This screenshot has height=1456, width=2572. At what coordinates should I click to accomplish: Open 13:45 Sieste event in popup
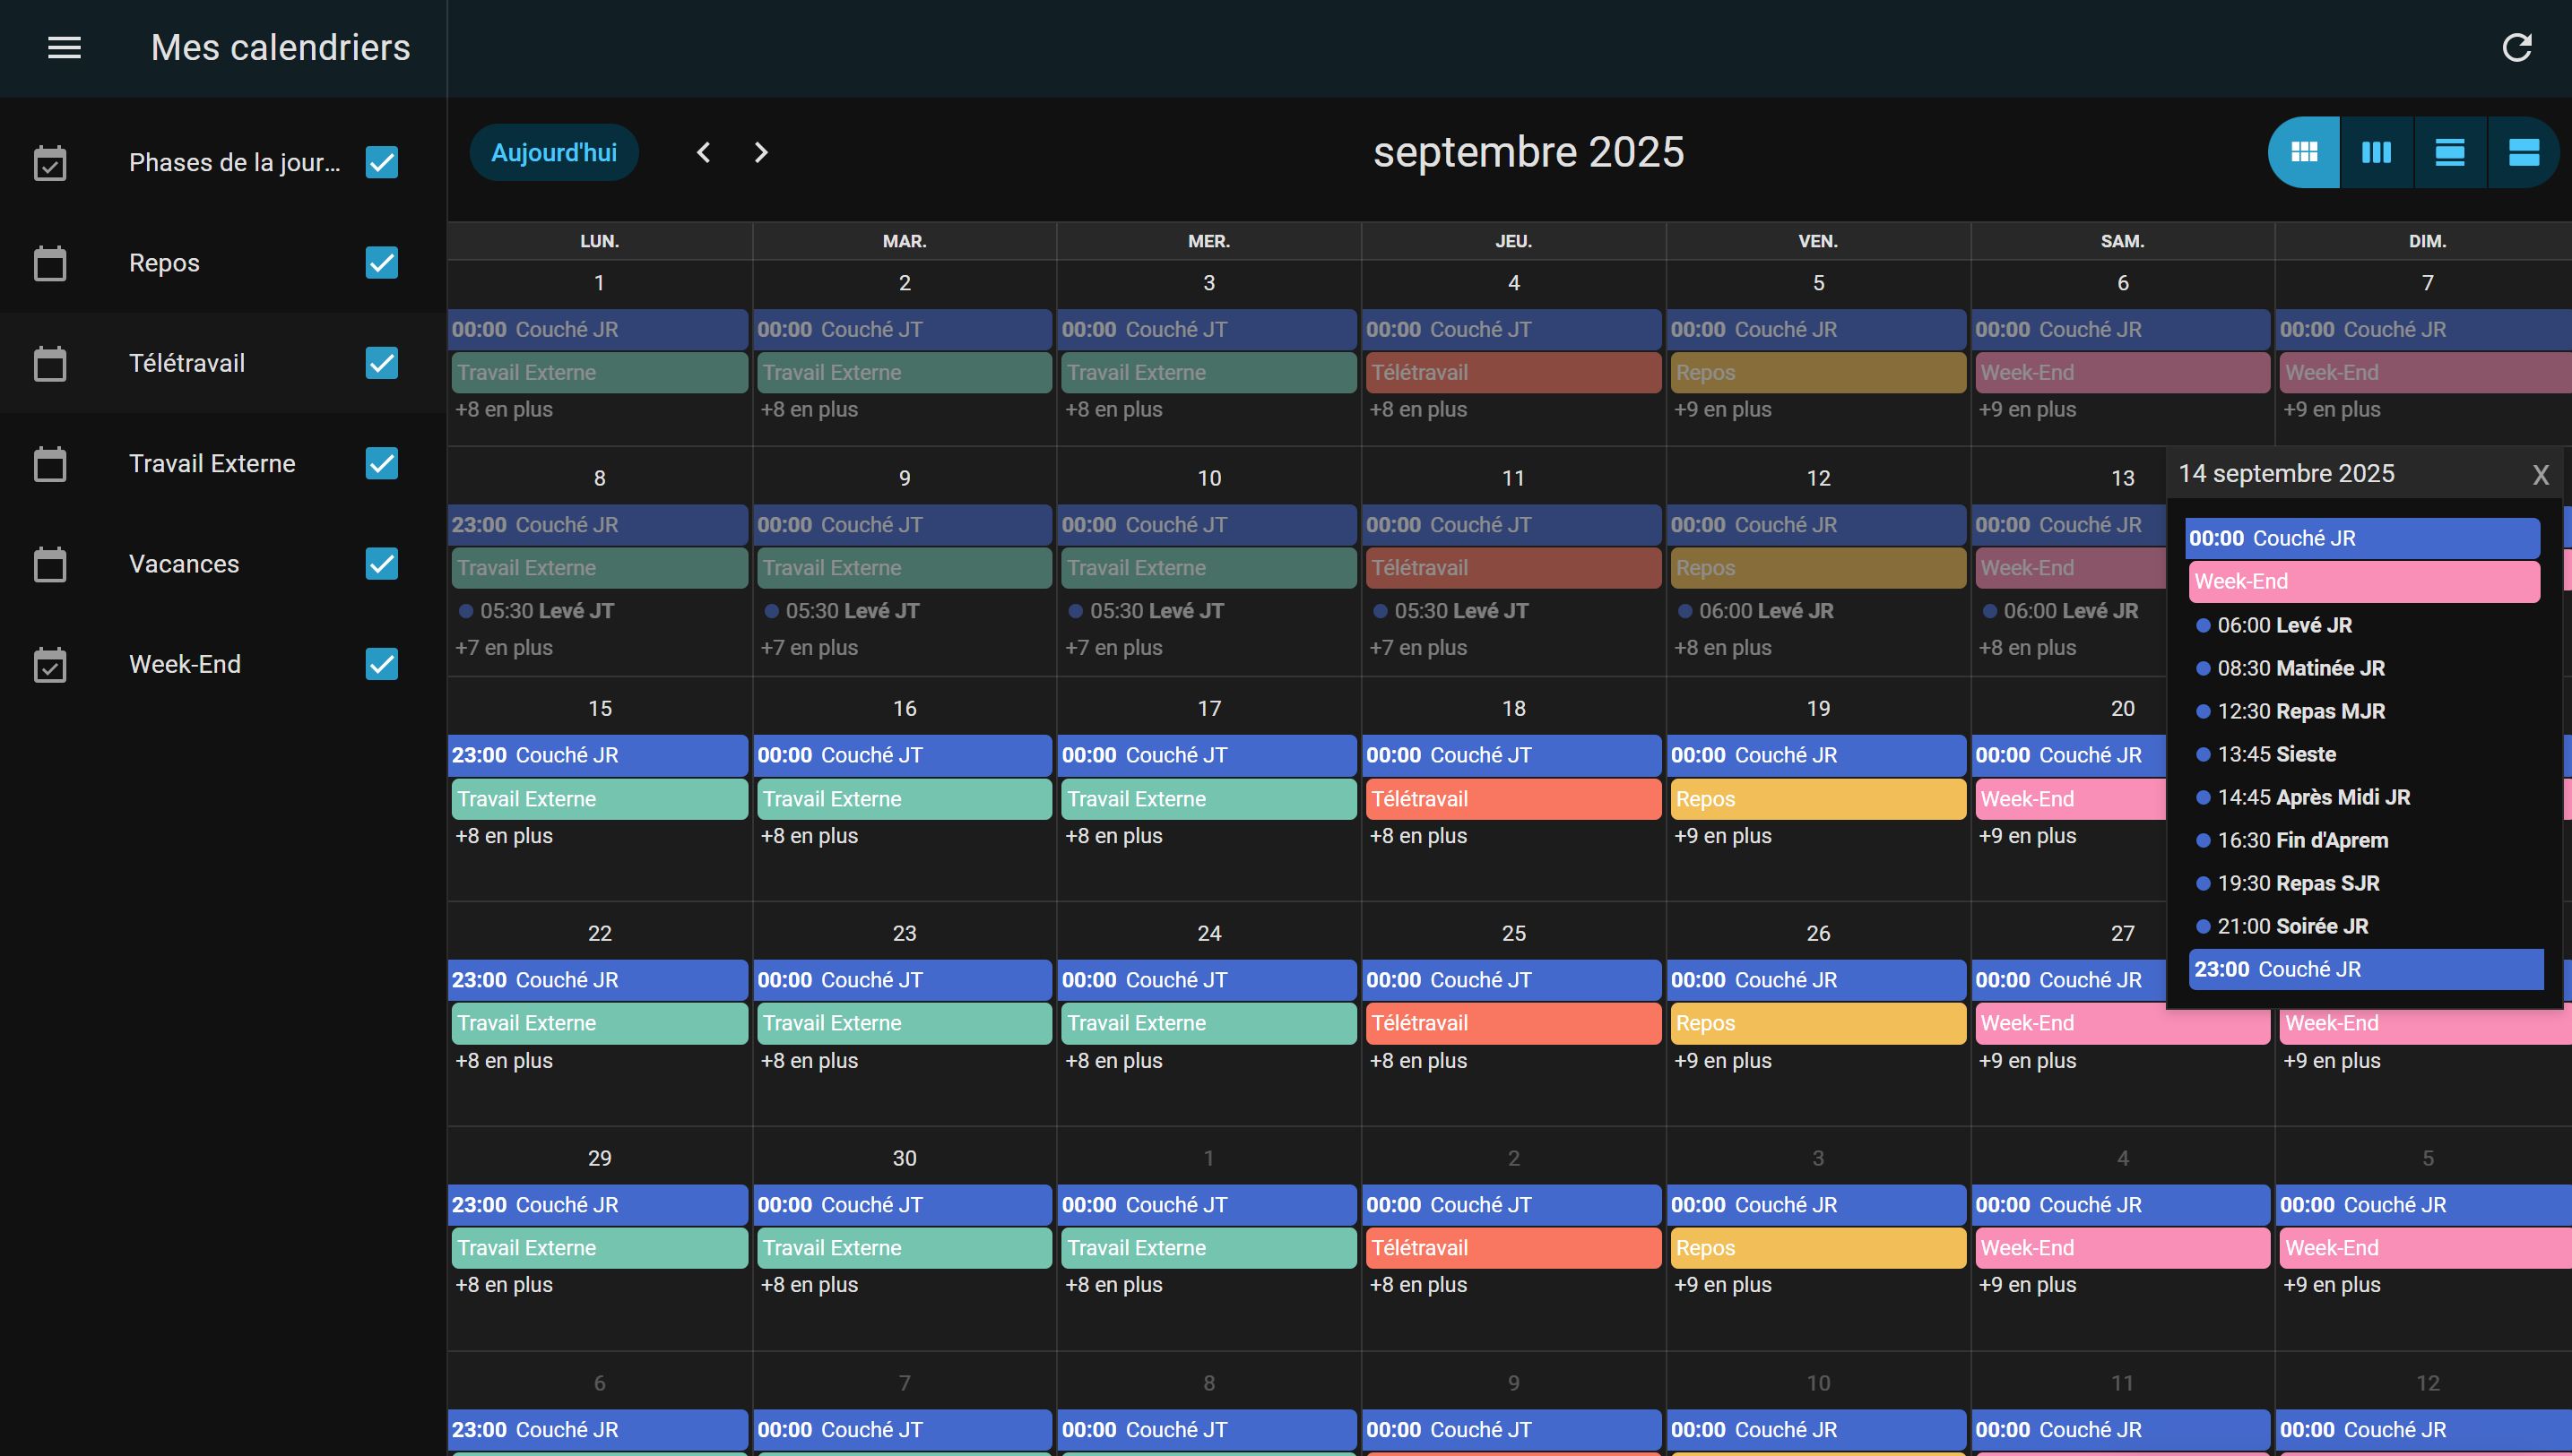[x=2275, y=754]
